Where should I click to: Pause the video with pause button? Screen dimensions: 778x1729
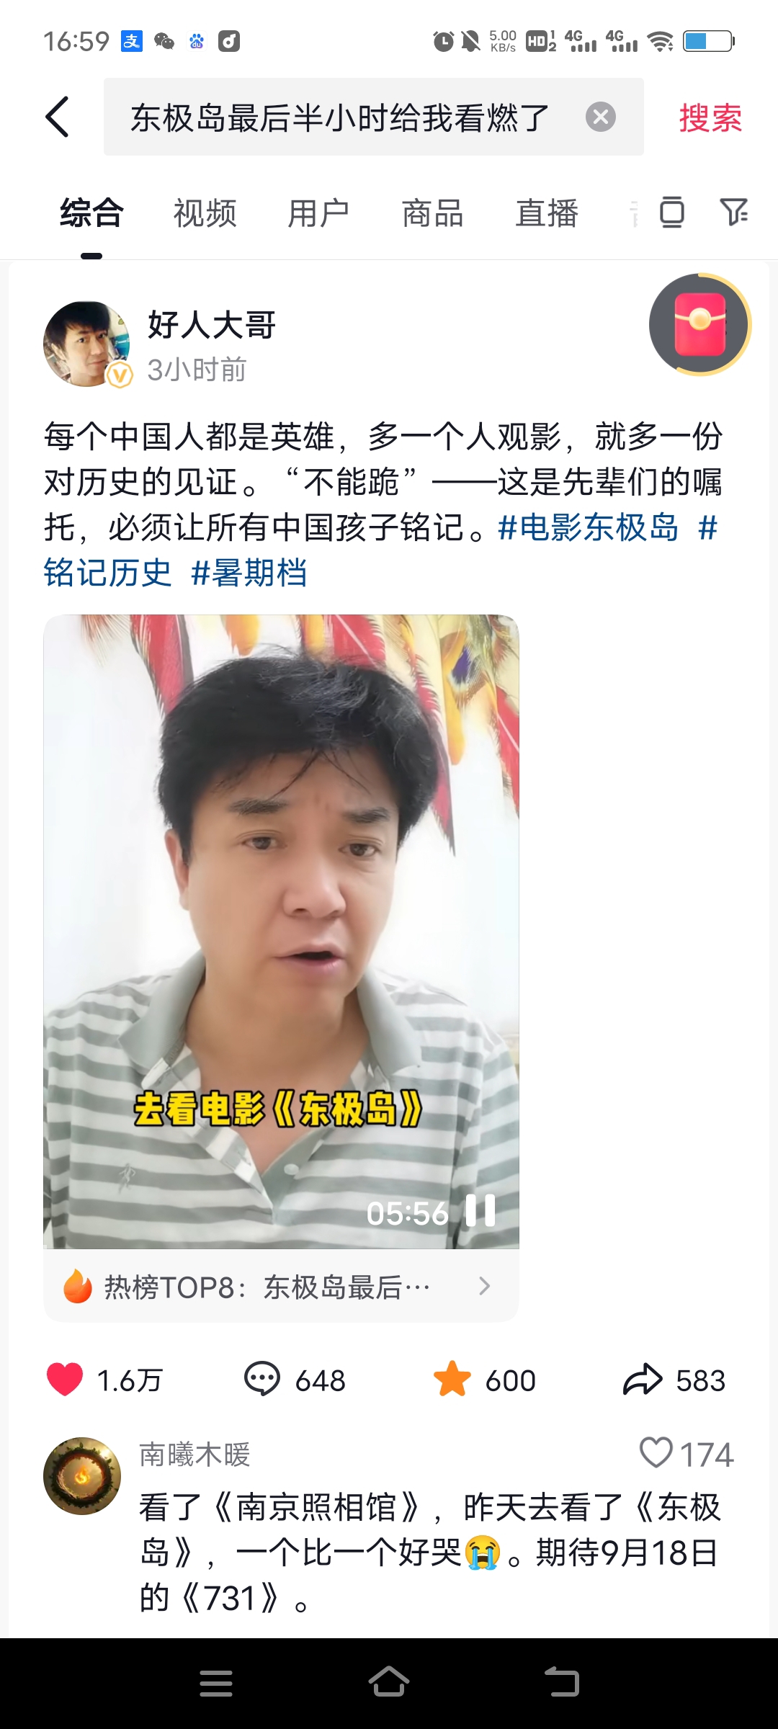480,1210
